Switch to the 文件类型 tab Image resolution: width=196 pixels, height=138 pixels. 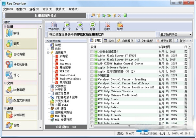coord(145,41)
